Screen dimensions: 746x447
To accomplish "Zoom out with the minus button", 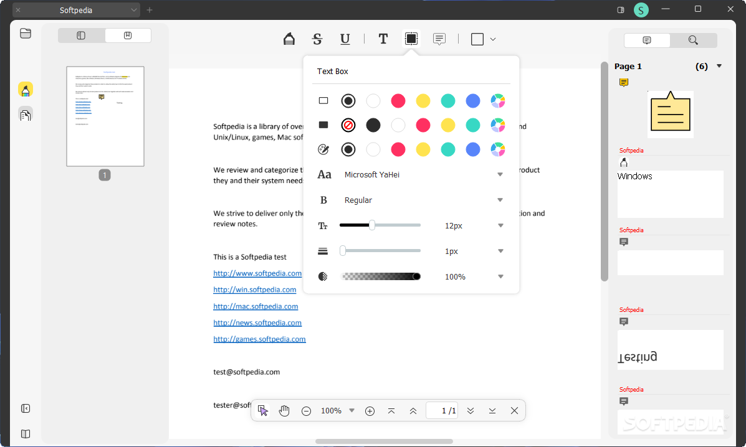I will click(307, 411).
